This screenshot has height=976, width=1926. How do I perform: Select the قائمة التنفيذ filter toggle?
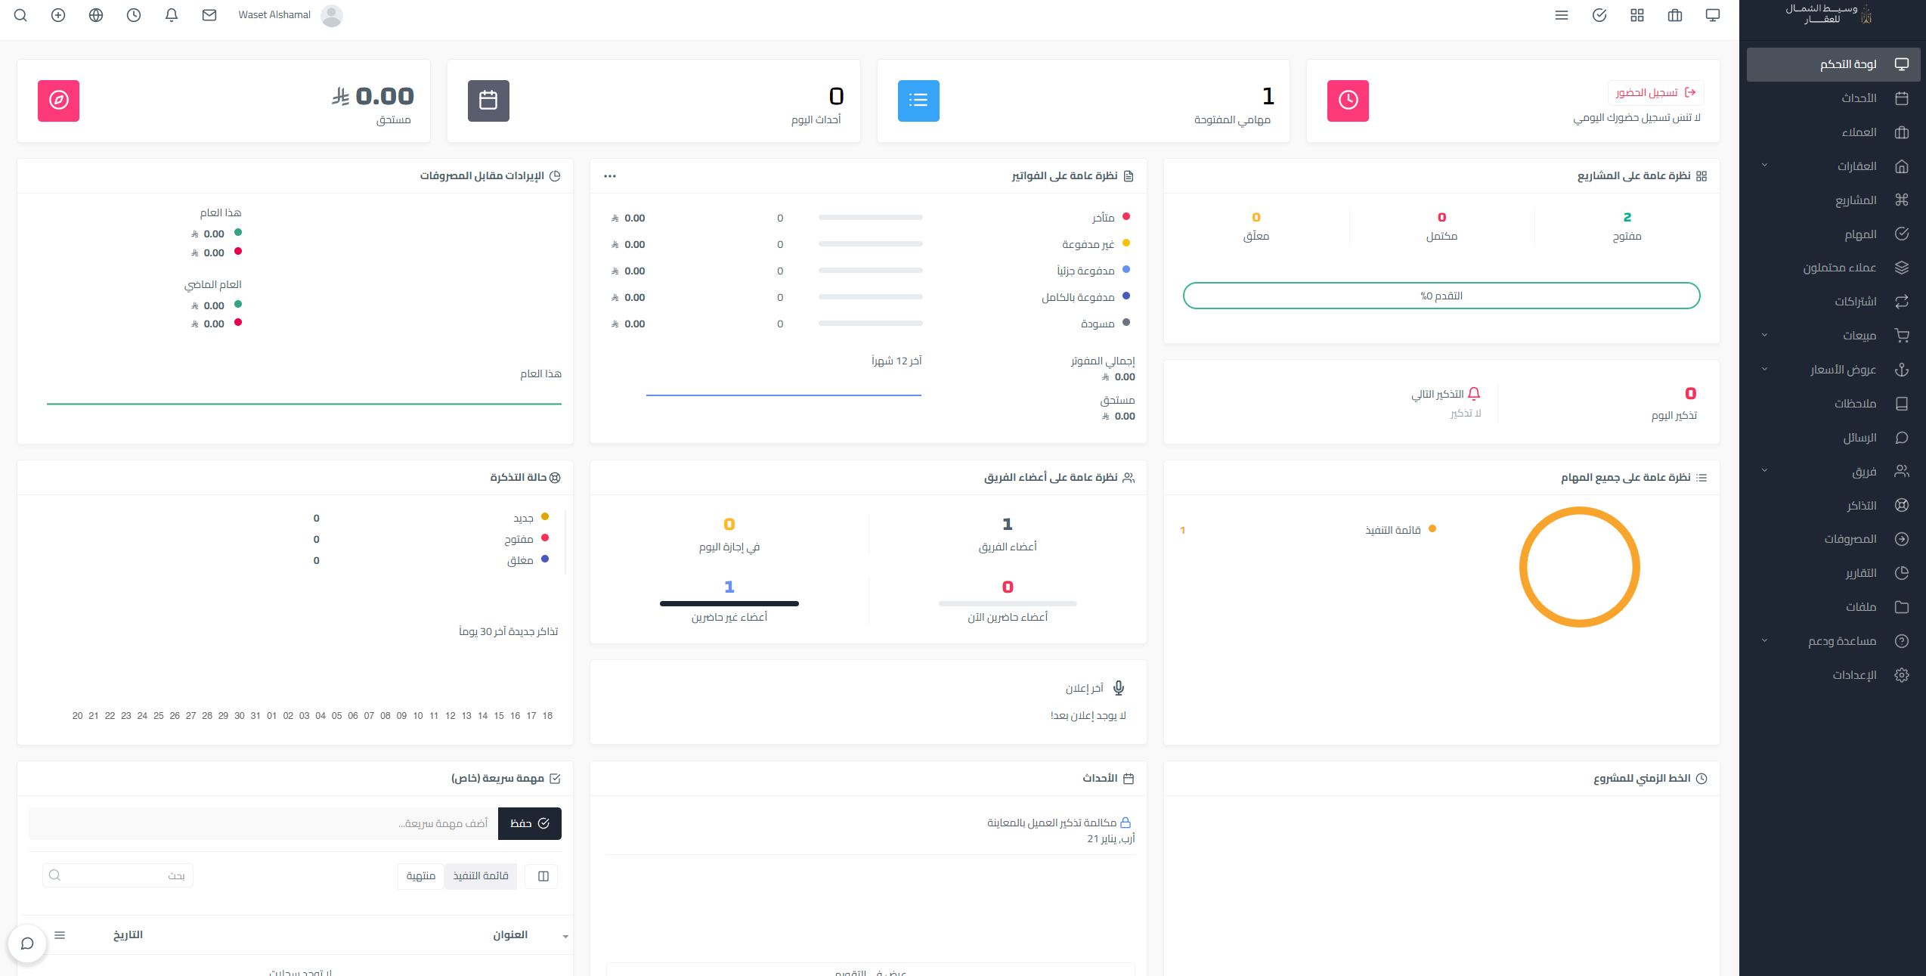pos(481,875)
